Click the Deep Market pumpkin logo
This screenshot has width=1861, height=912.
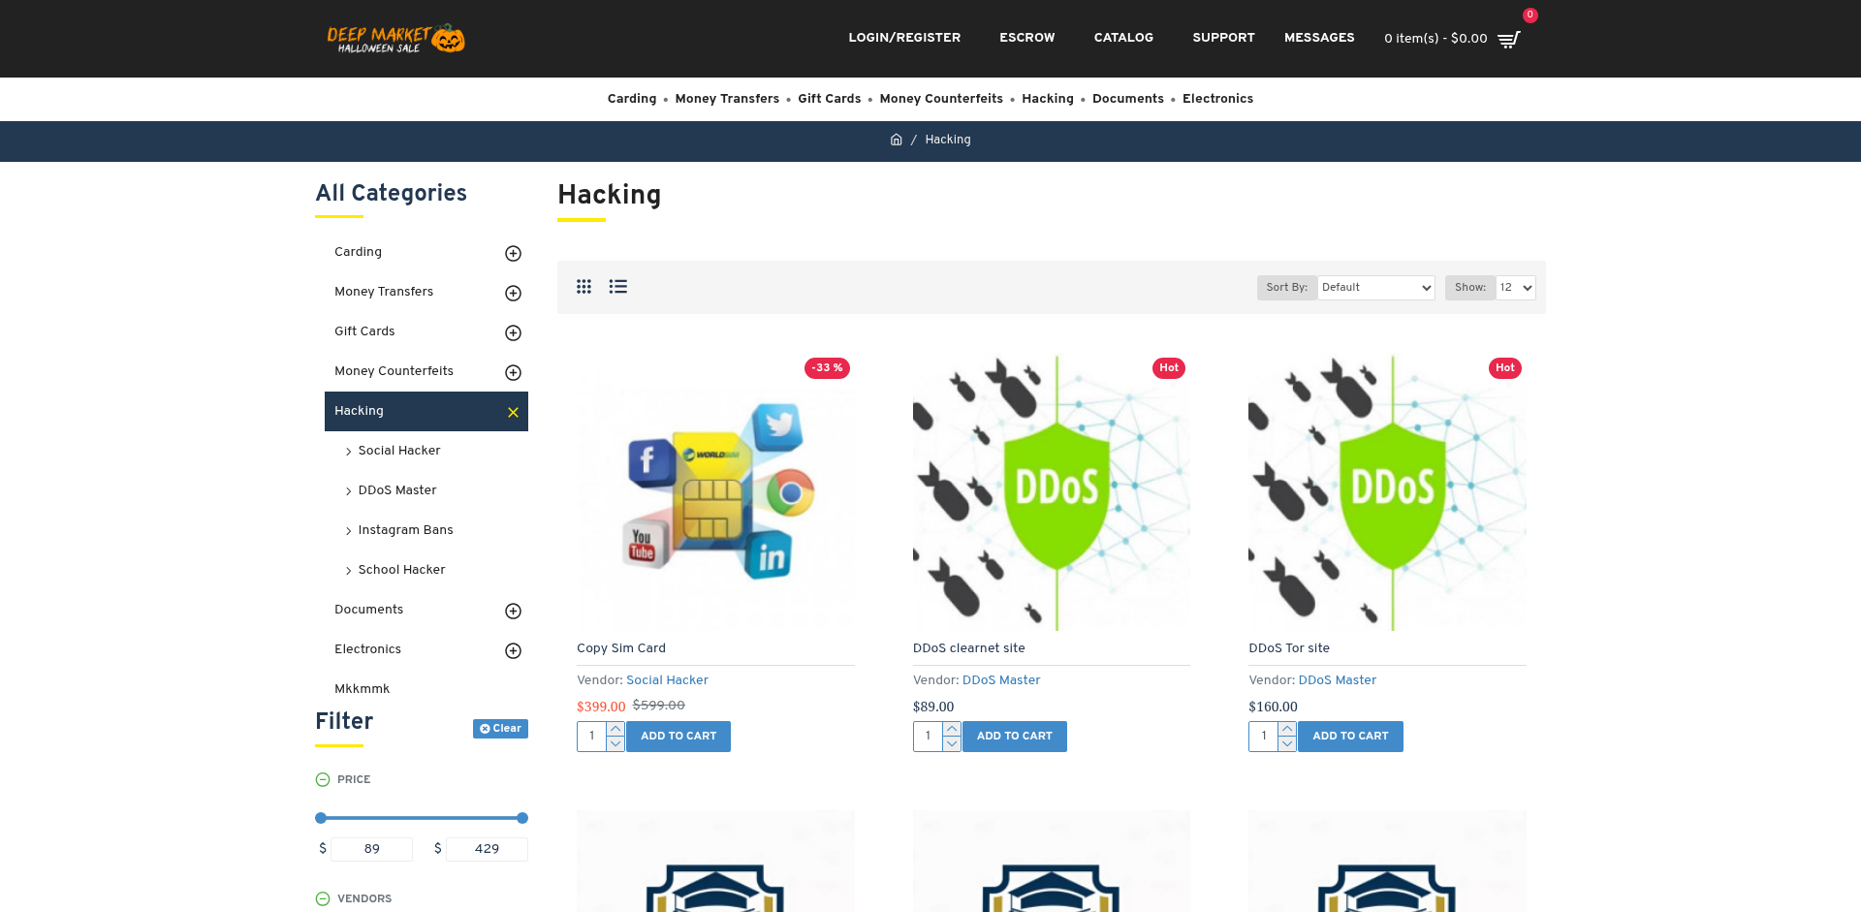pos(395,39)
